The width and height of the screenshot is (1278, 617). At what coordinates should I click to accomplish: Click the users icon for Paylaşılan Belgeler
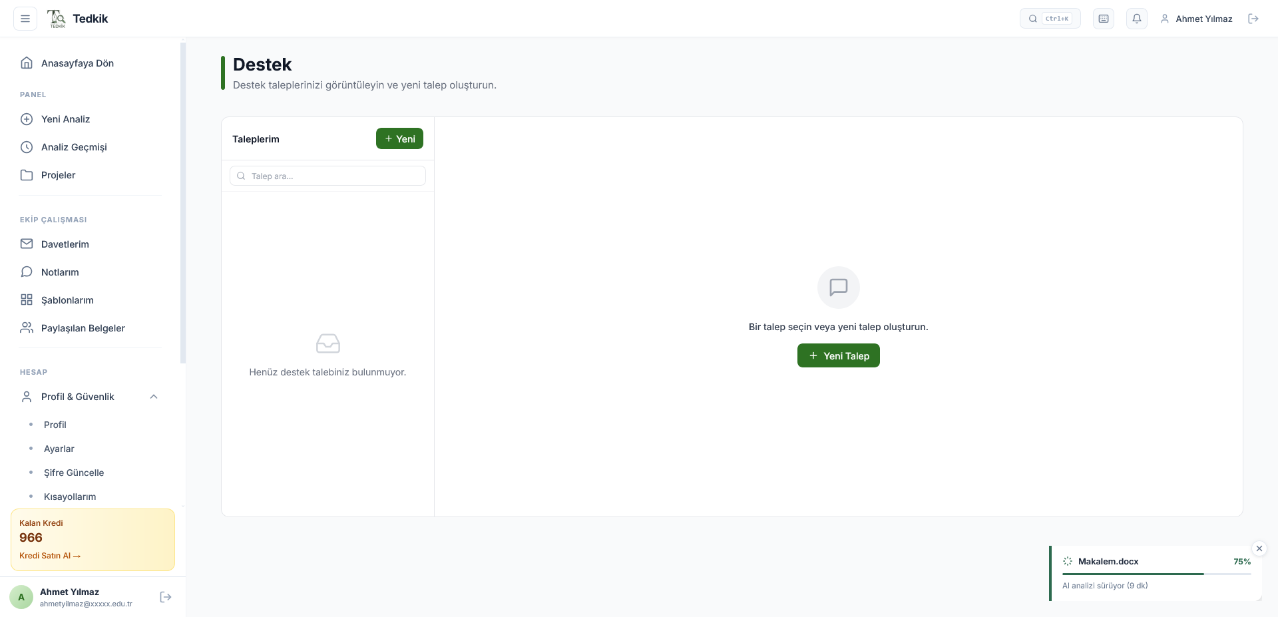tap(27, 328)
